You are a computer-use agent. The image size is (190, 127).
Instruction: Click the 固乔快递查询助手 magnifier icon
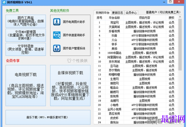[x=57, y=35]
